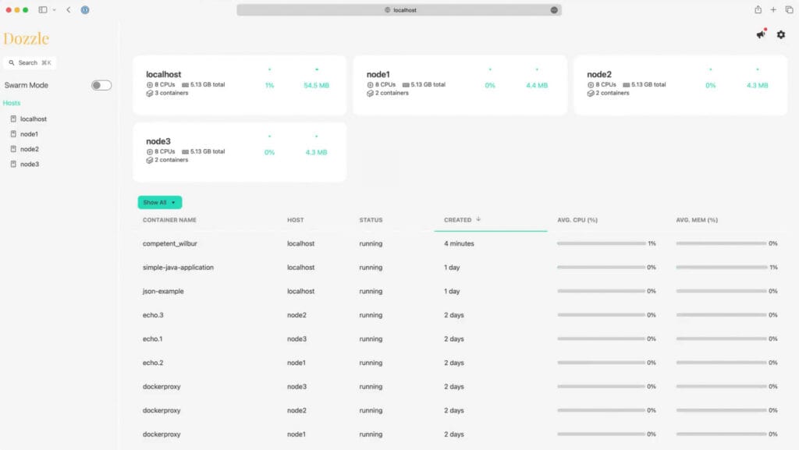This screenshot has width=799, height=450.
Task: Open Dozzle settings with the gear icon
Action: click(780, 34)
